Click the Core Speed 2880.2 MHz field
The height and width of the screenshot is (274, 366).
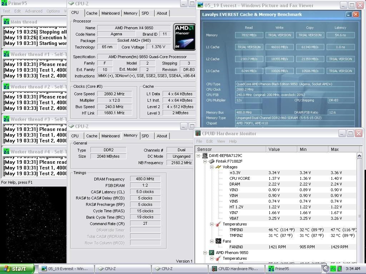(x=114, y=94)
